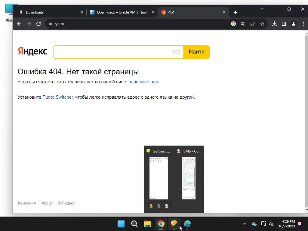
Task: Open a new browser tab
Action: pyautogui.click(x=235, y=12)
